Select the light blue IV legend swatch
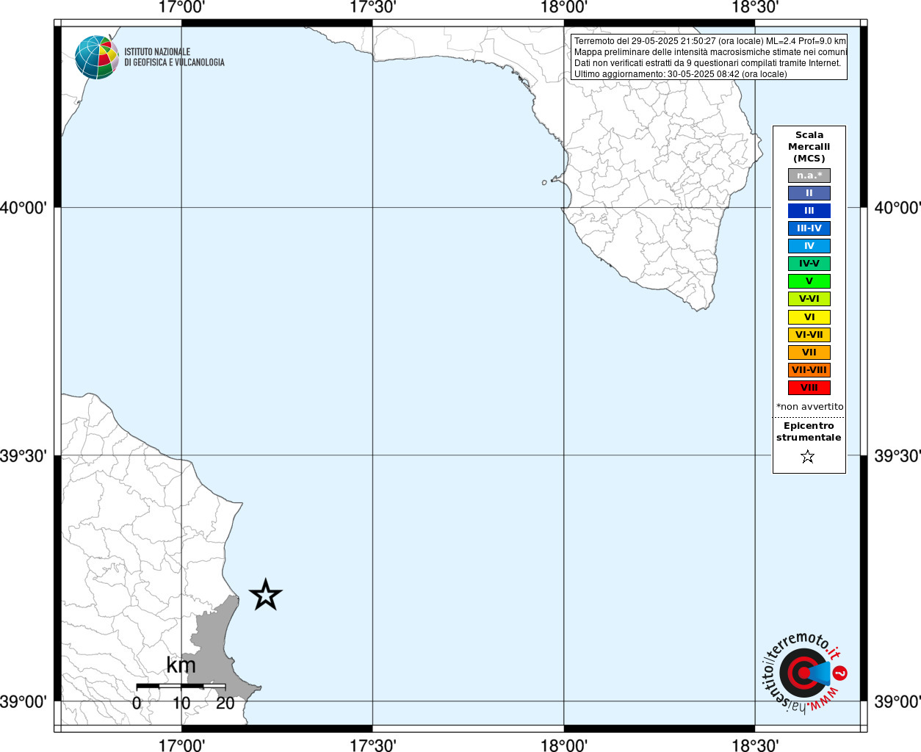Viewport: 921px width, 752px height. click(809, 246)
